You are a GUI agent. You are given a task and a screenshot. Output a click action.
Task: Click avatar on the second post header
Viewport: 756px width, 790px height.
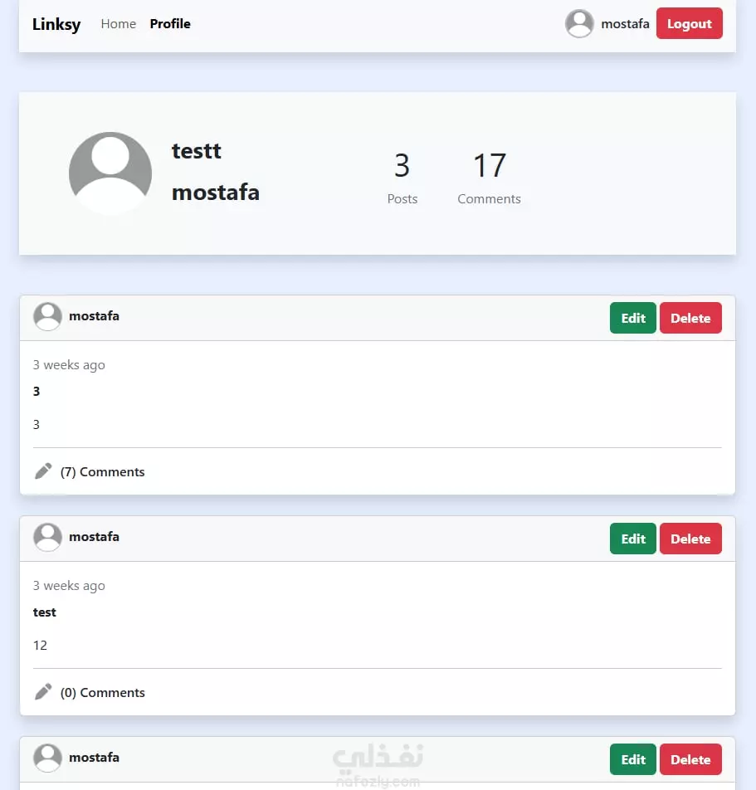(x=47, y=537)
